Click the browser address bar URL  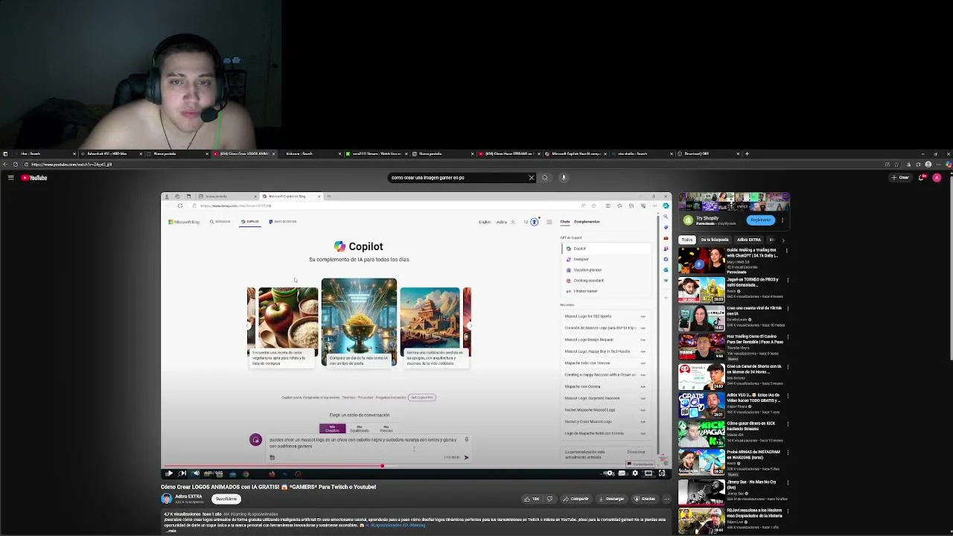[x=71, y=165]
